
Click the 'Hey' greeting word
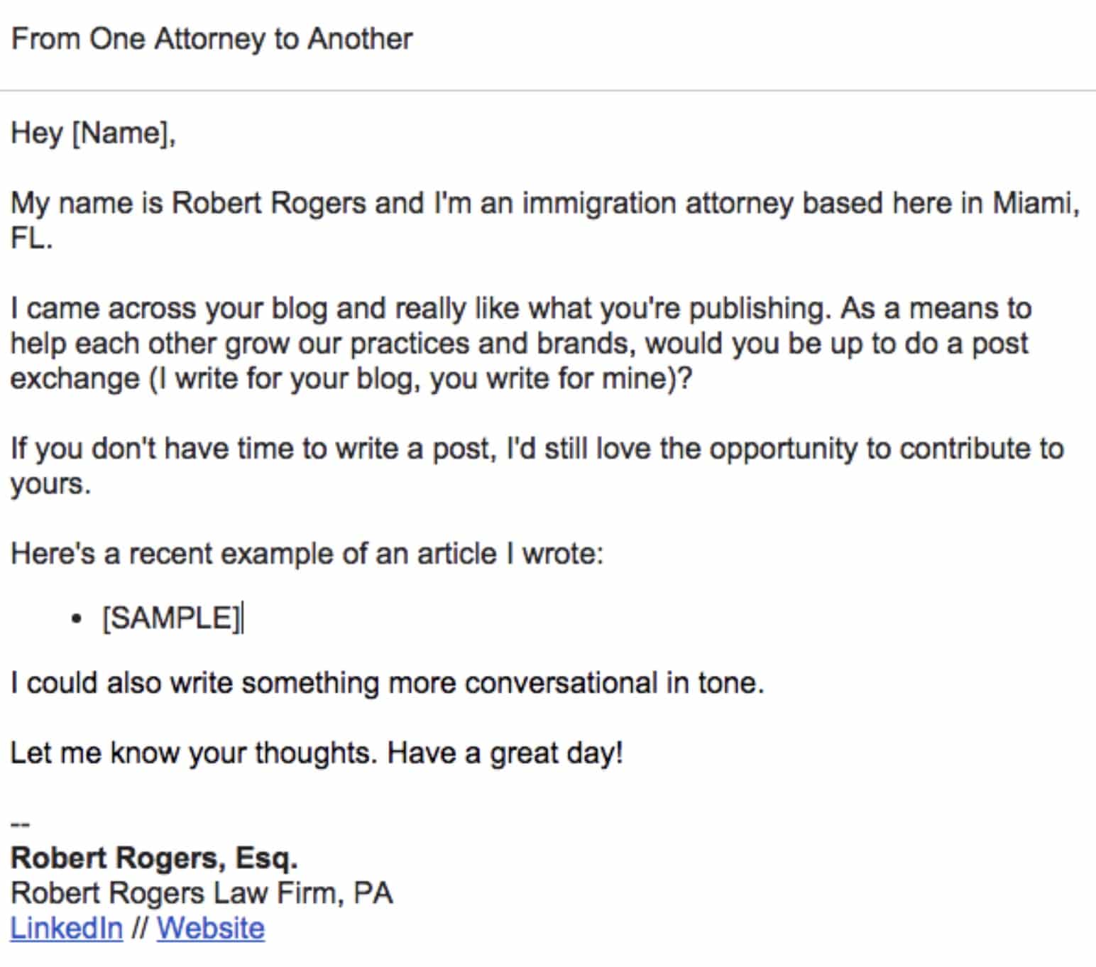click(37, 133)
